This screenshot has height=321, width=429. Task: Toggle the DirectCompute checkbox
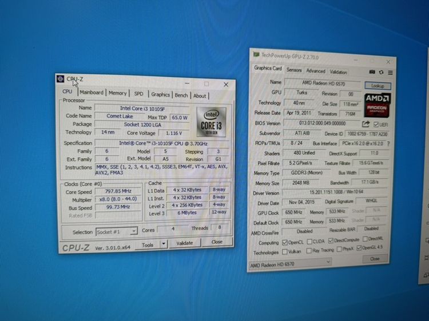pyautogui.click(x=331, y=240)
